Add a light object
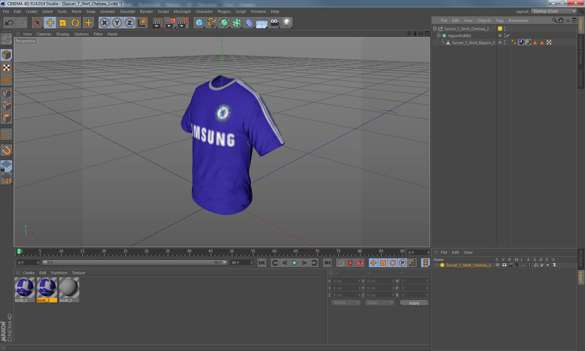Screen dimensions: 585x351 (x=287, y=23)
